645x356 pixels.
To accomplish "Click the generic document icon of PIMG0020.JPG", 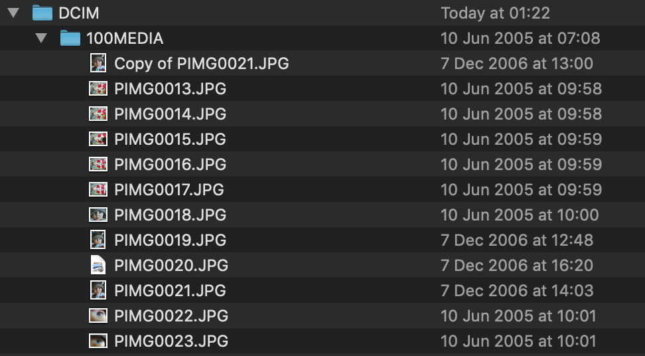I will (98, 265).
